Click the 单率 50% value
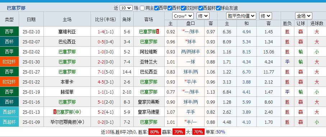The width and height of the screenshot is (326, 137). 221,132
